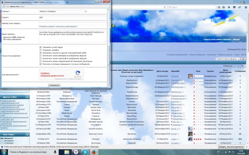This screenshot has height=155, width=249.
Task: Click the microphone icon in Yandex search bar
Action: coord(55,152)
